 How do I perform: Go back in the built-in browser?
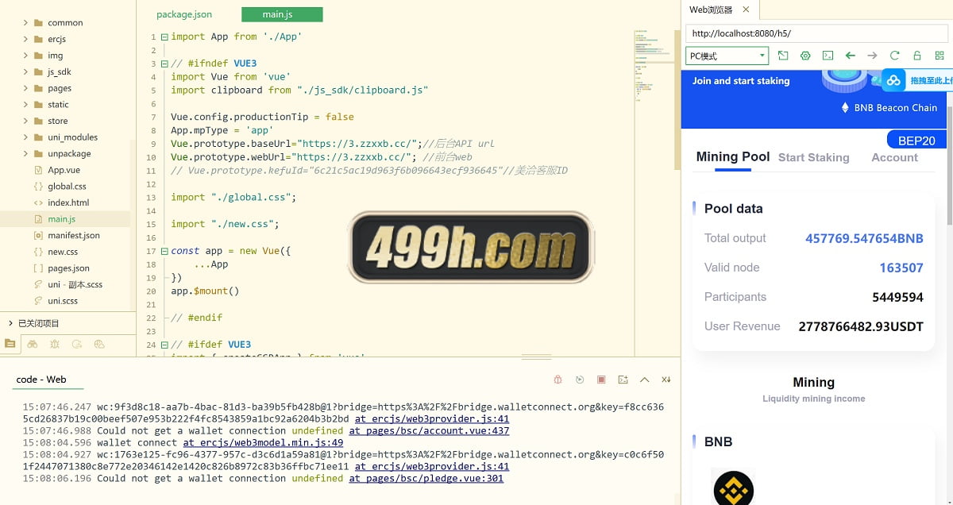tap(850, 56)
